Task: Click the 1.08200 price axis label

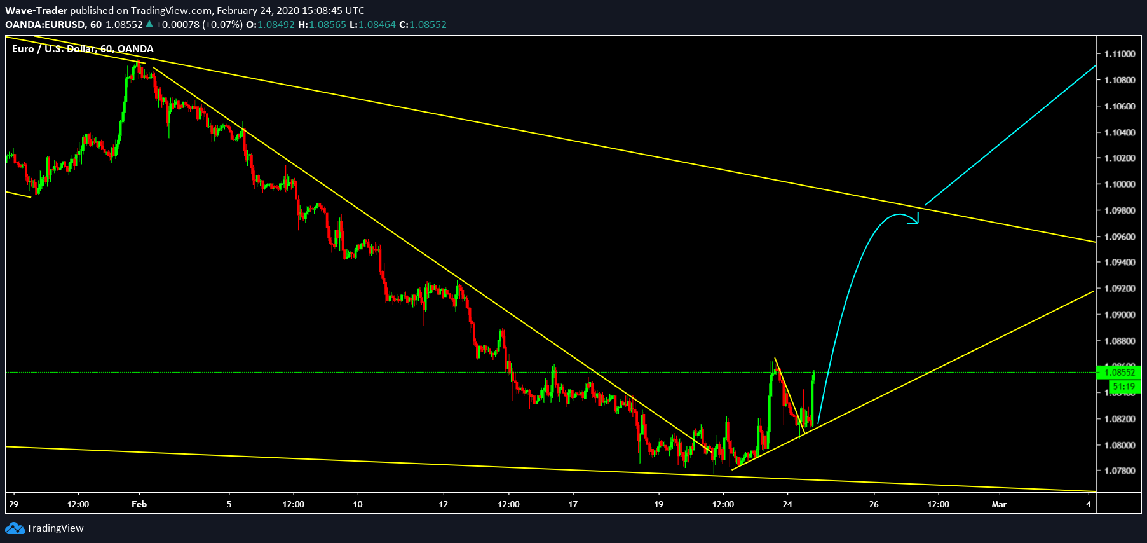Action: [x=1120, y=419]
